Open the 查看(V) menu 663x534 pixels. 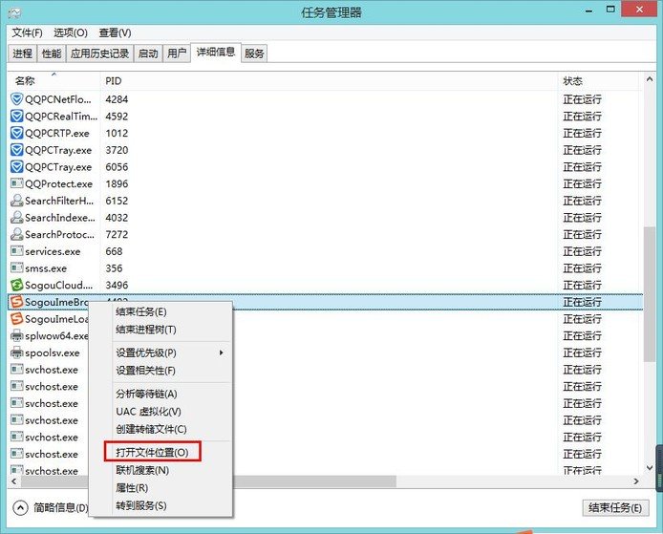click(x=115, y=33)
